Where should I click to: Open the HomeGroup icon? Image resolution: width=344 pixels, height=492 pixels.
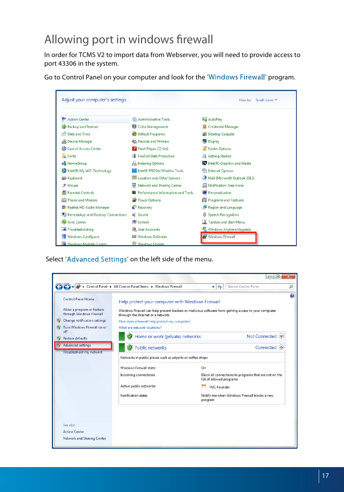(64, 164)
